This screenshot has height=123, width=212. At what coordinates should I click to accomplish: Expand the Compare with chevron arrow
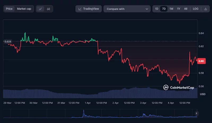(147, 9)
